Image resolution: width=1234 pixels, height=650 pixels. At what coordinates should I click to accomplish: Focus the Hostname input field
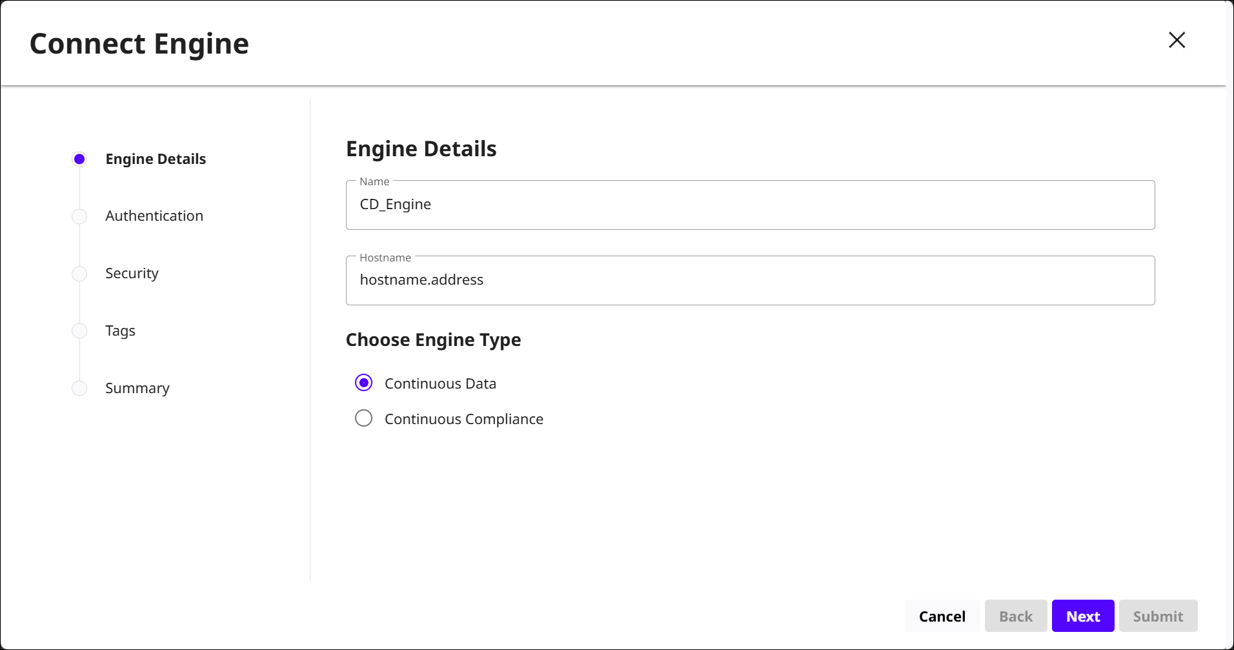point(750,281)
